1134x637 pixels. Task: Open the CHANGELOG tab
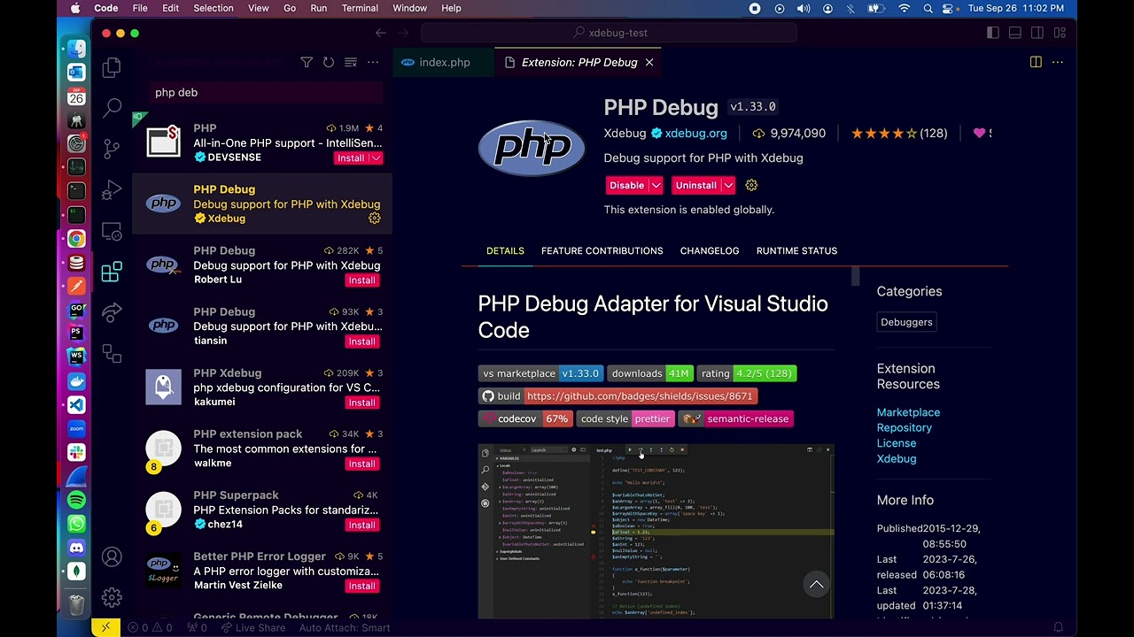pyautogui.click(x=710, y=250)
